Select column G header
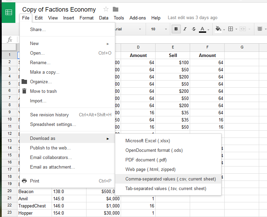Image resolution: width=267 pixels, height=217 pixels. coord(242,47)
